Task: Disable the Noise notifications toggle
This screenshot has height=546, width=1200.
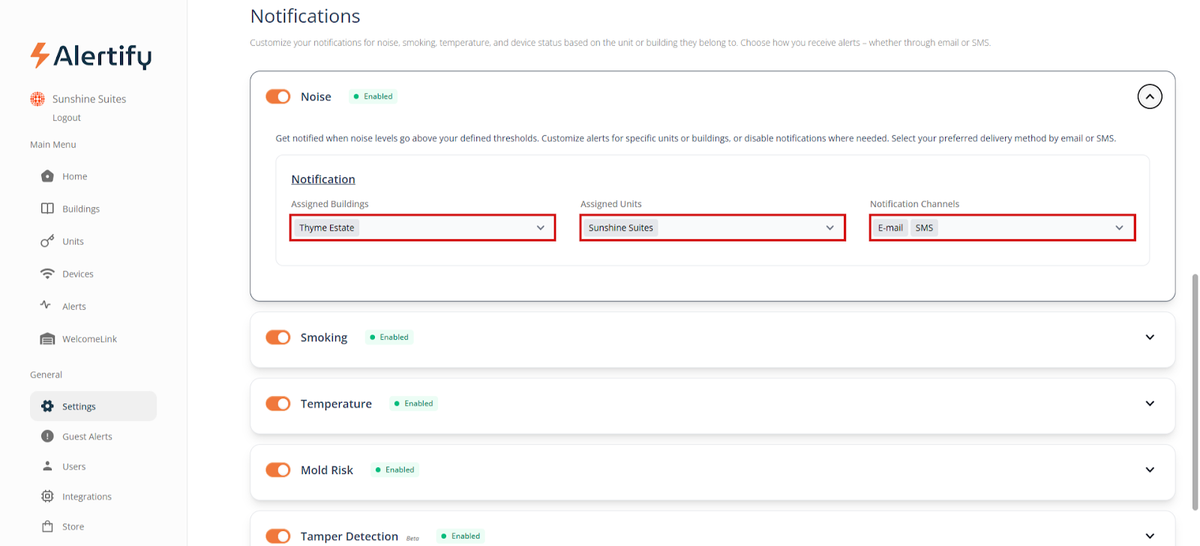Action: (x=278, y=97)
